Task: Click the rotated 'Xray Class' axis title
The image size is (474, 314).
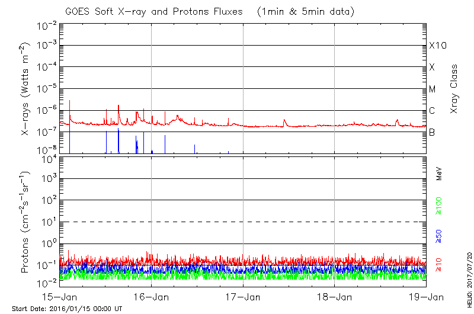Action: [x=454, y=89]
